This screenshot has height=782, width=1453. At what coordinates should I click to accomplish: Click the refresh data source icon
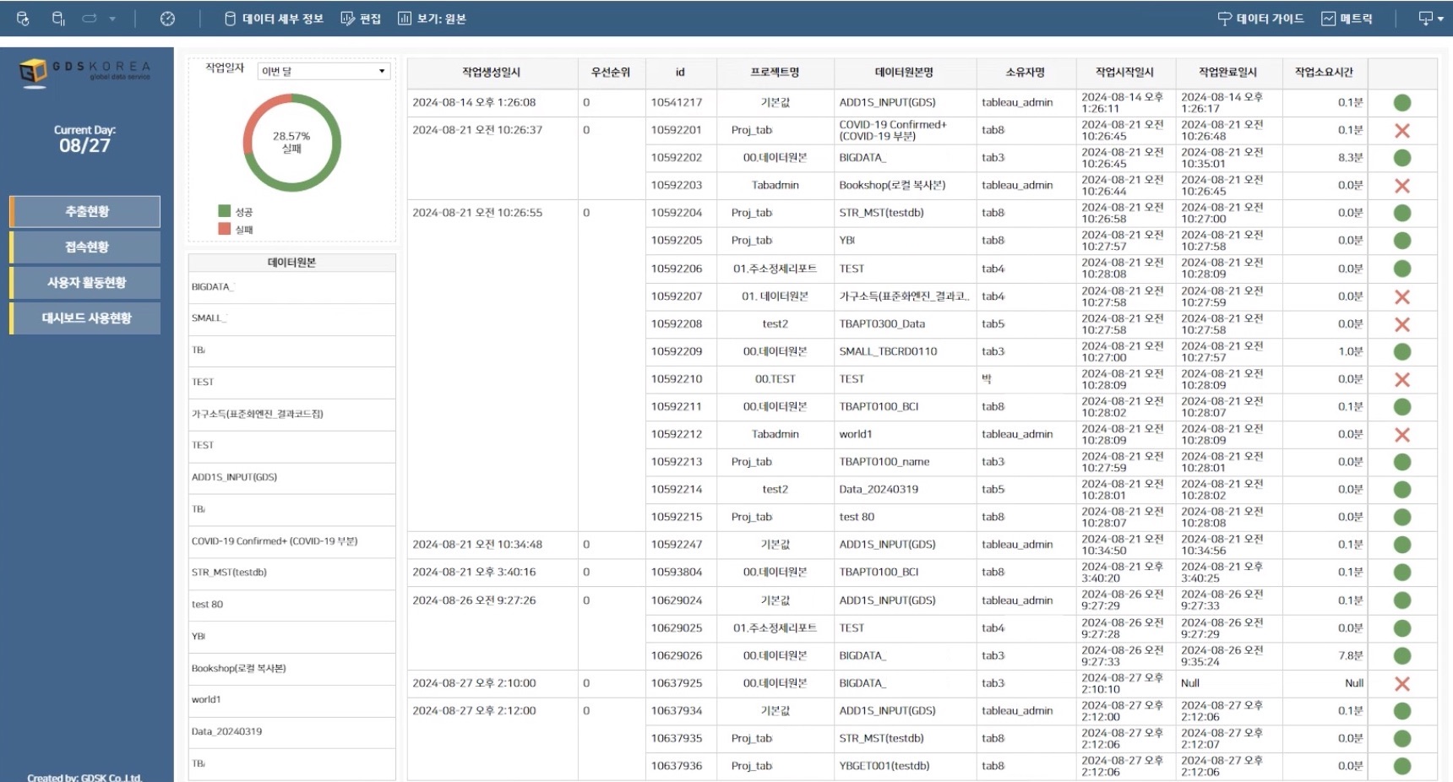[x=23, y=19]
